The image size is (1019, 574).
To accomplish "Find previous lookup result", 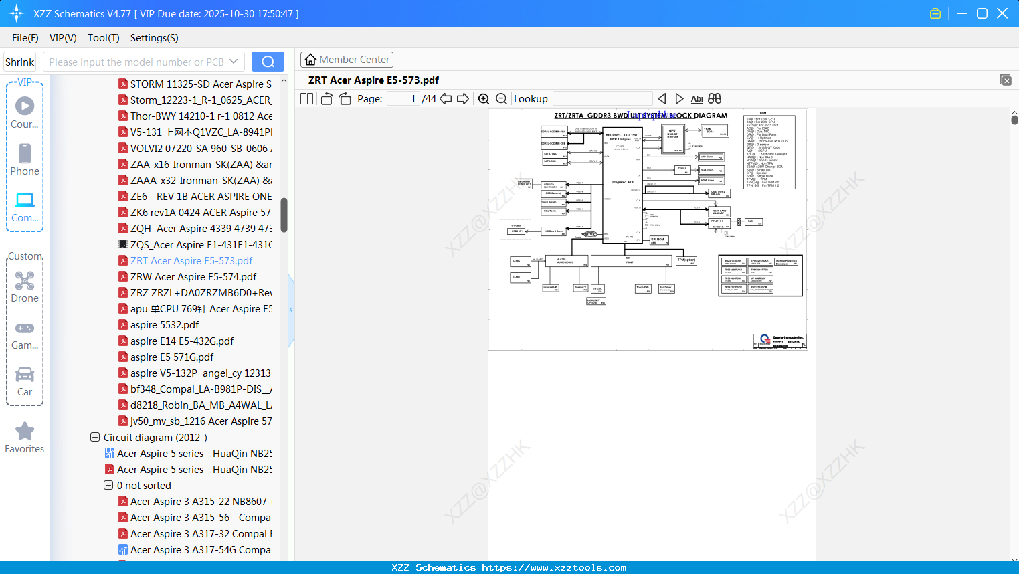I will pos(662,98).
